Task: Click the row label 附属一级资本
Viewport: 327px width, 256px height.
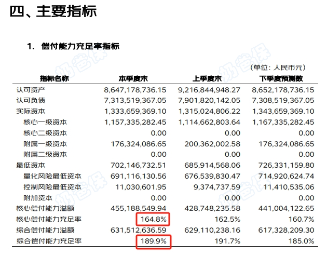Action: tap(45, 144)
